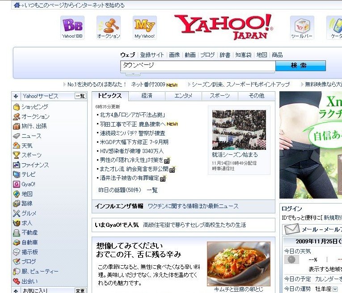Open the テレビ TV icon
Viewport: 342px width, 293px height.
click(17, 174)
